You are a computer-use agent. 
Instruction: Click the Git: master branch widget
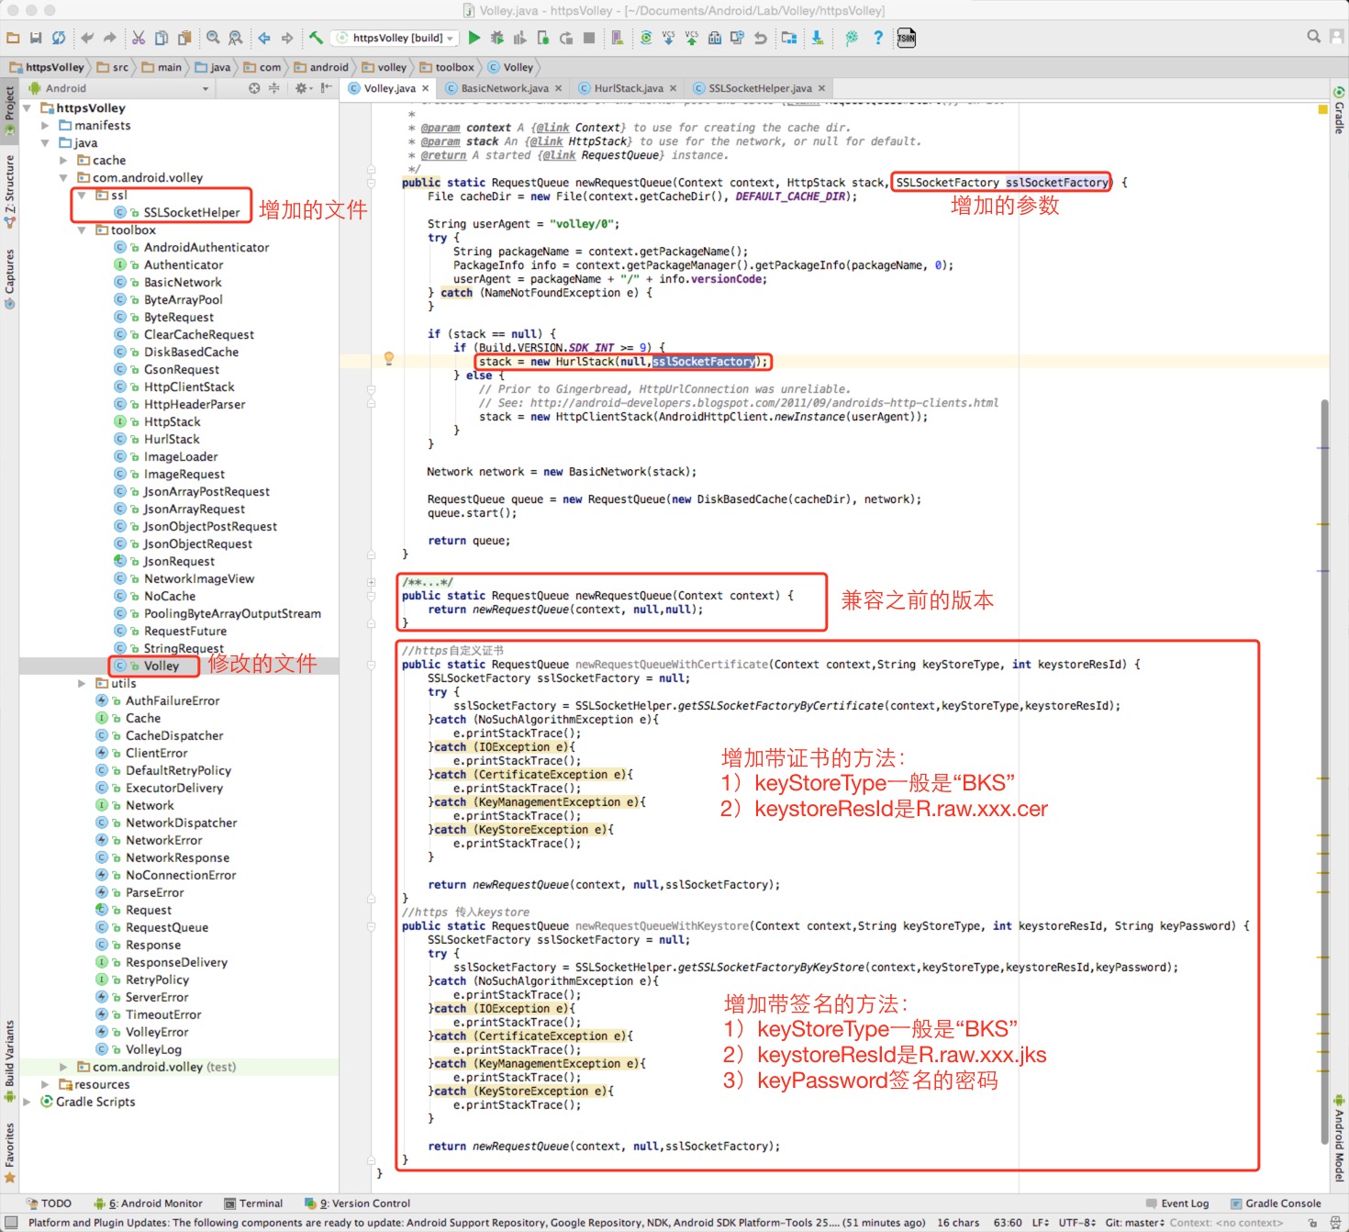coord(1134,1223)
